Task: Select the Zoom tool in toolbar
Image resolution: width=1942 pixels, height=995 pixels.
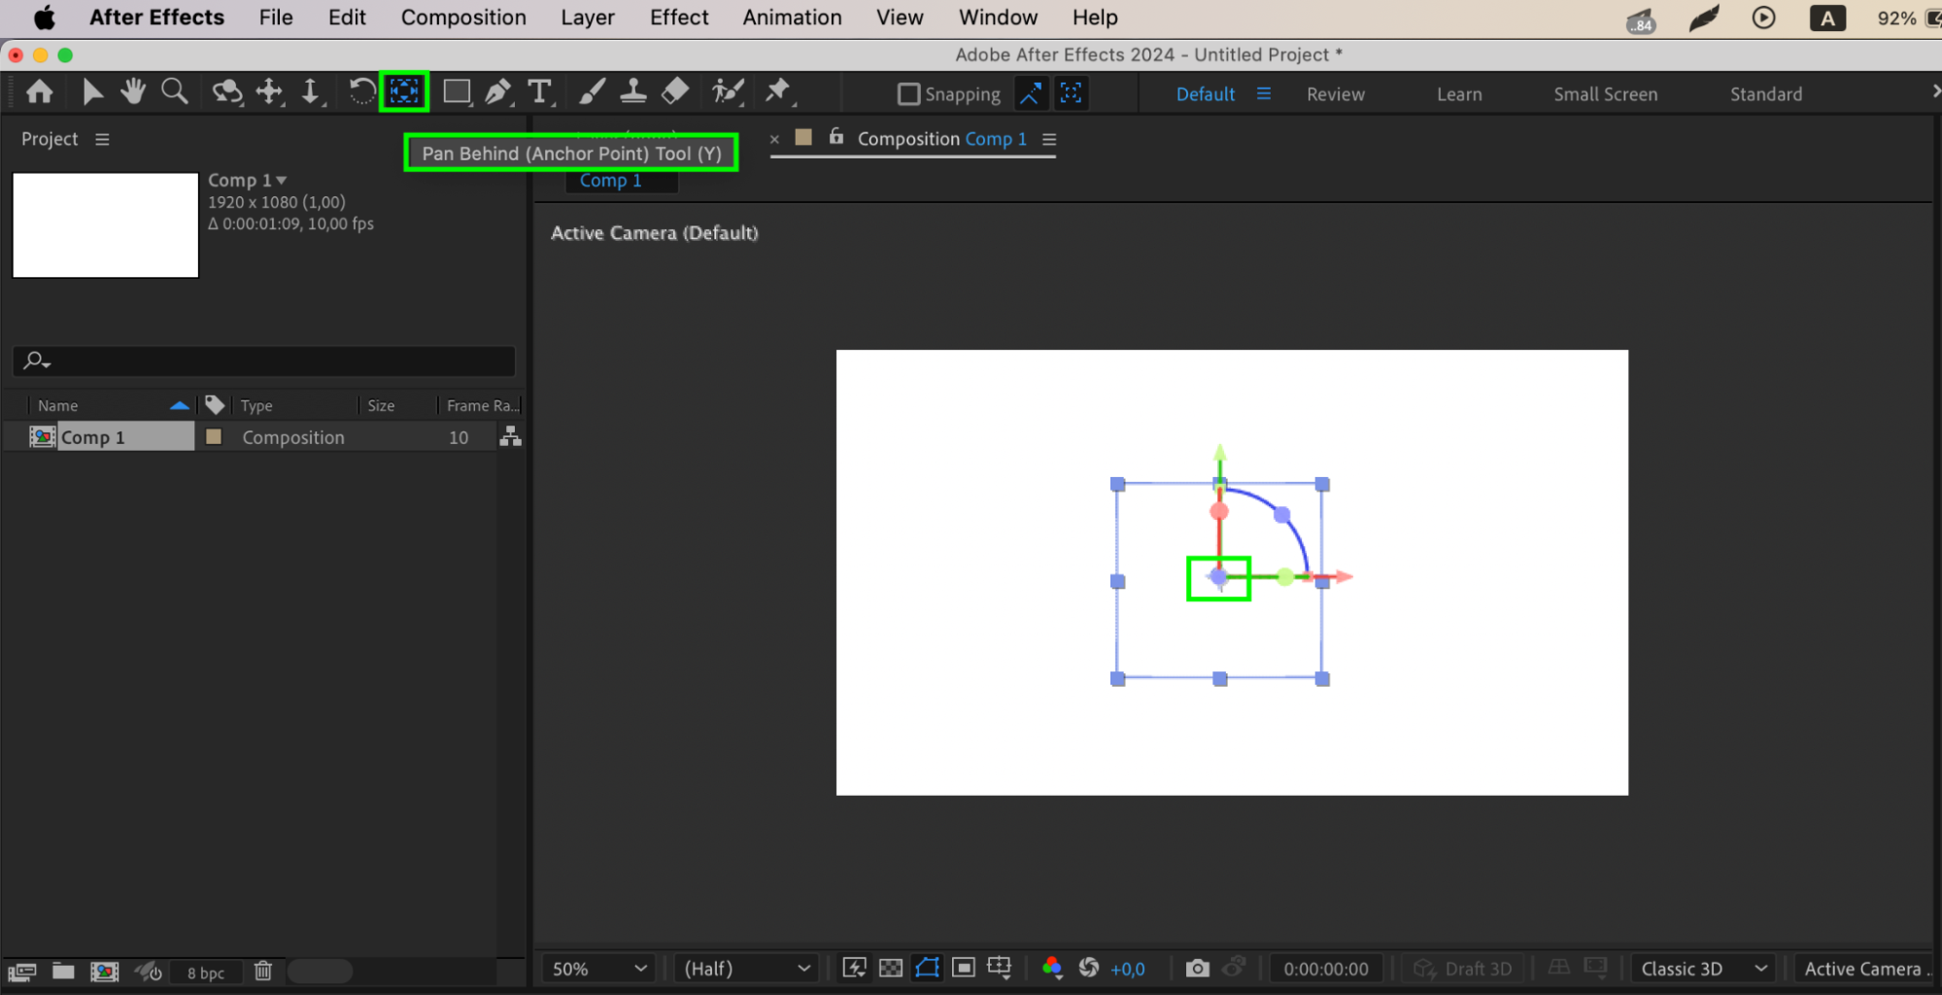Action: pos(175,92)
